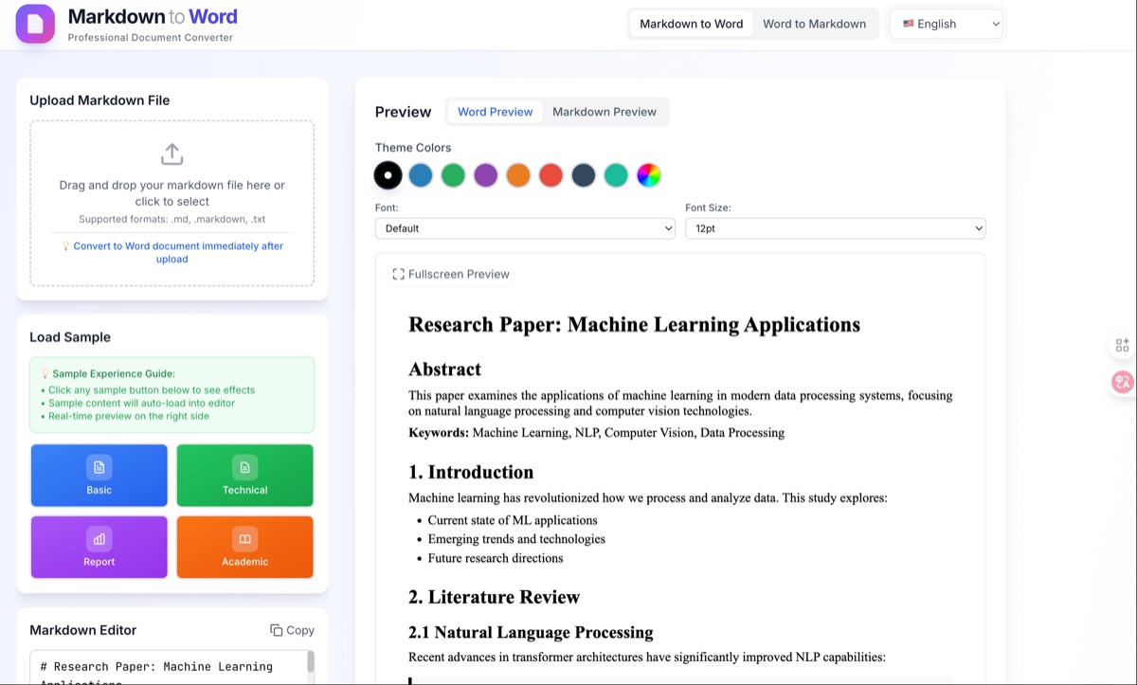The height and width of the screenshot is (685, 1137).
Task: Select the Markdown to Word mode
Action: pyautogui.click(x=691, y=23)
